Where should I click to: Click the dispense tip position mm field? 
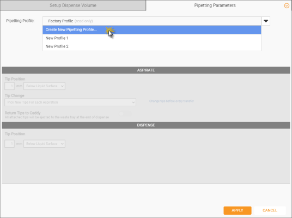[x=9, y=144]
